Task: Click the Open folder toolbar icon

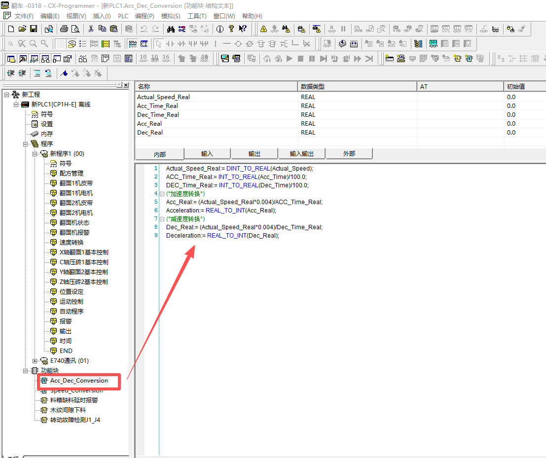Action: pos(22,29)
